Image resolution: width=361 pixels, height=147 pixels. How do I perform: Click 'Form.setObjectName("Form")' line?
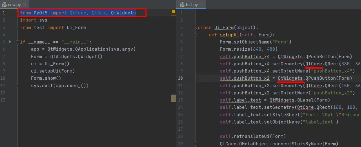click(x=256, y=42)
